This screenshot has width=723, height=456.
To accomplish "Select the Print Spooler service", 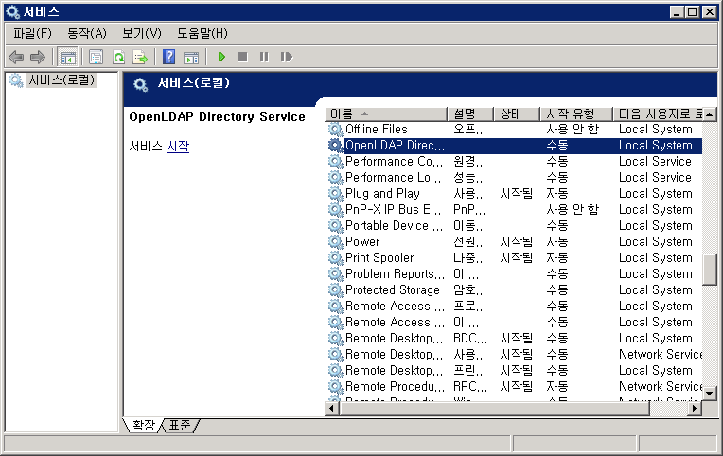I will click(514, 257).
